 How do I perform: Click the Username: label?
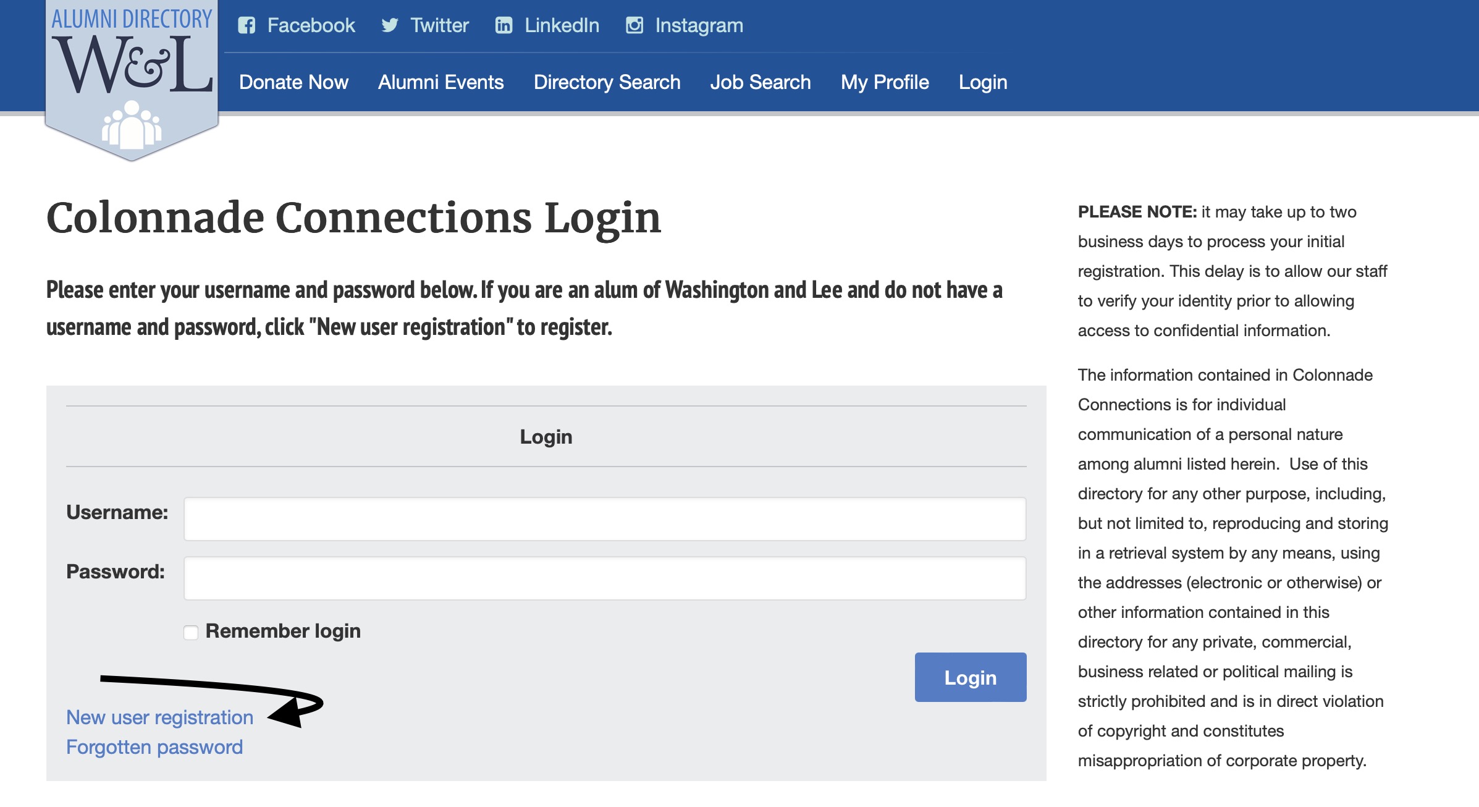coord(117,512)
